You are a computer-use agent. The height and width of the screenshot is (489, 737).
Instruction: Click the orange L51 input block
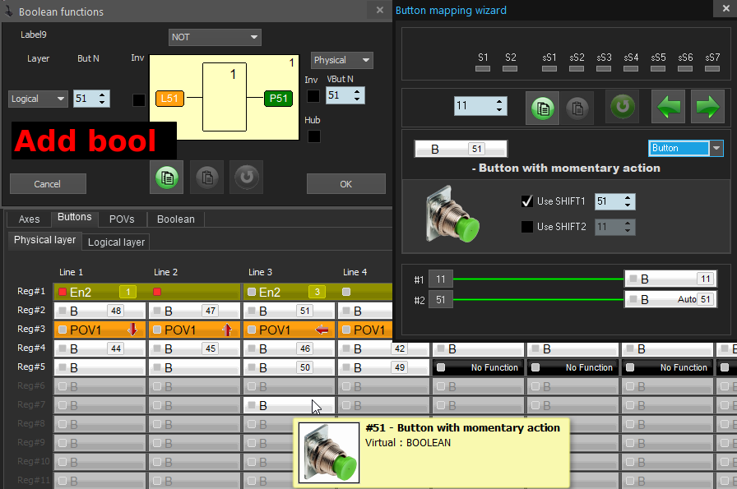point(169,99)
